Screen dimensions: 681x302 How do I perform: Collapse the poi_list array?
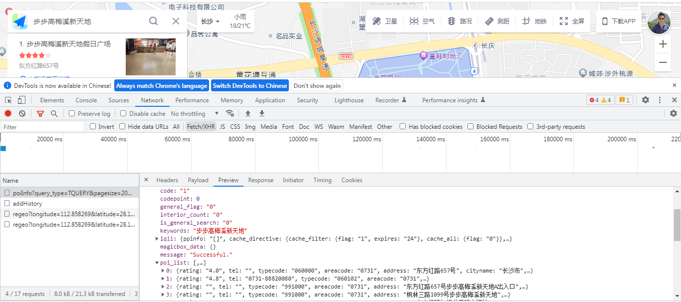pyautogui.click(x=157, y=263)
